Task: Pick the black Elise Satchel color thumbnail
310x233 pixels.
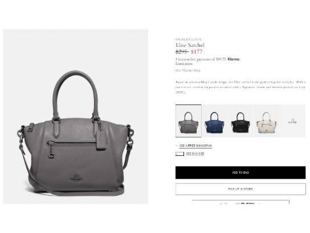Action: point(240,121)
